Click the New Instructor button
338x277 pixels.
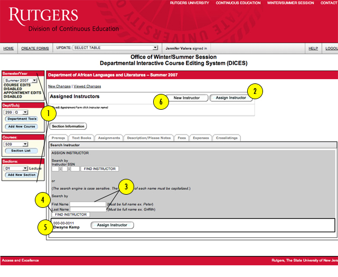[186, 98]
